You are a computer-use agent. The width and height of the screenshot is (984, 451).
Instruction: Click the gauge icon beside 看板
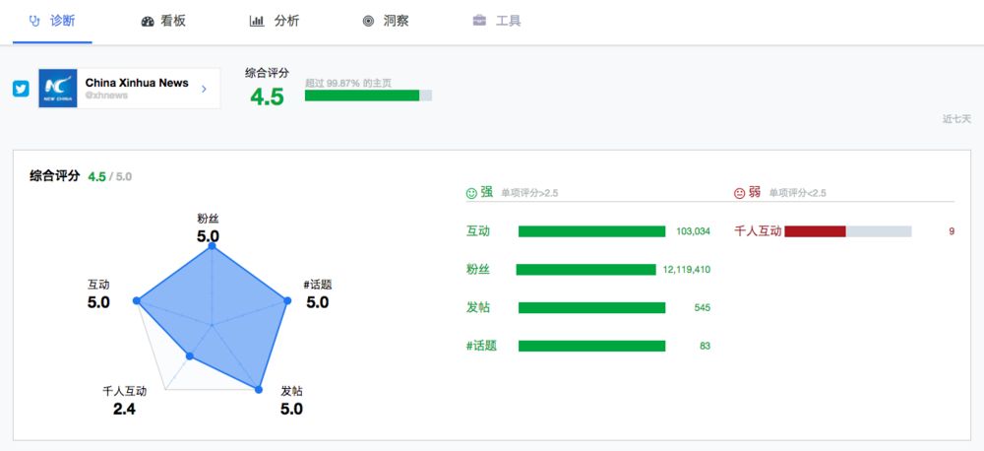click(x=148, y=21)
